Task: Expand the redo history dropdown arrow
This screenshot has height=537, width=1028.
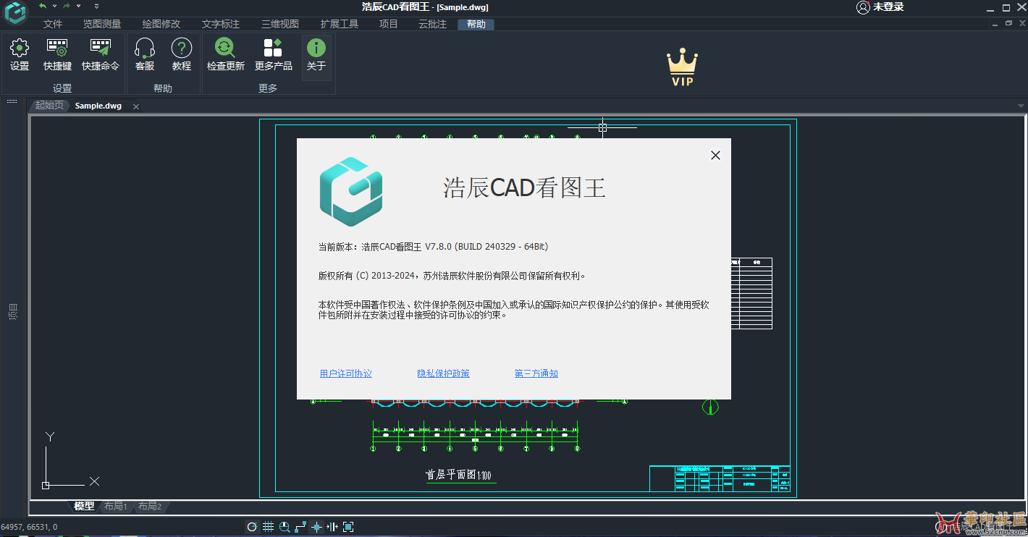Action: pos(78,6)
